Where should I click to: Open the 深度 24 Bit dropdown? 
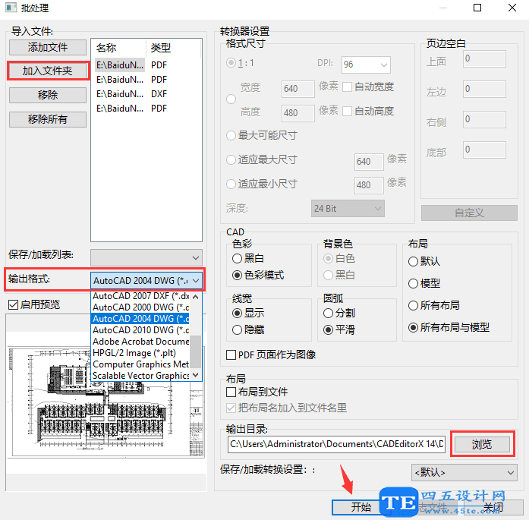pos(348,209)
